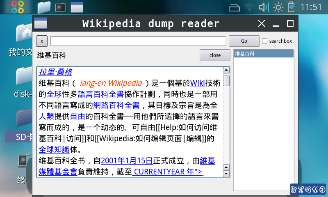Click the Go button
Viewport: 328px width, 197px height.
(244, 41)
